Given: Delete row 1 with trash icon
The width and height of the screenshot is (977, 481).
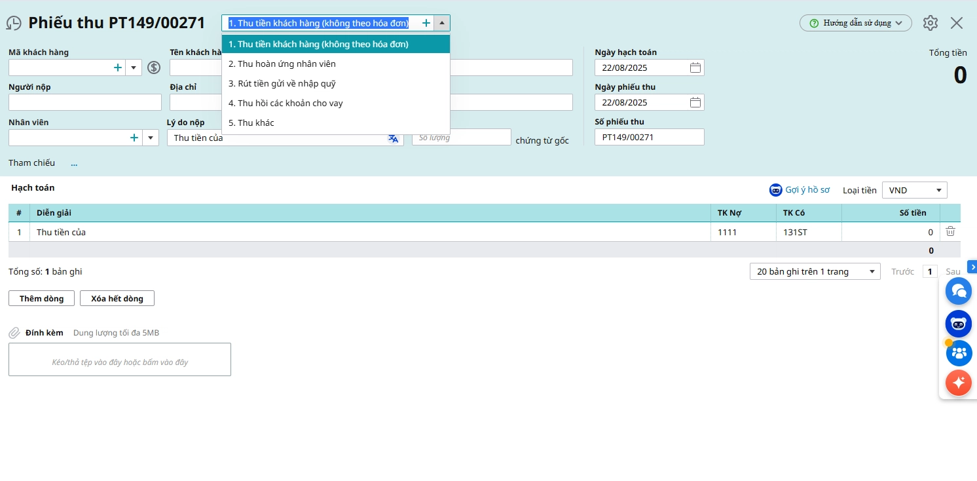Looking at the screenshot, I should click(950, 231).
